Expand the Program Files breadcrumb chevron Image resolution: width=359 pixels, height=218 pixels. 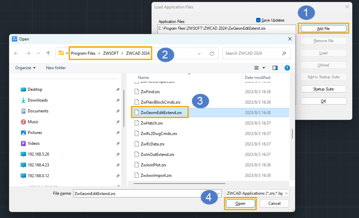coord(99,53)
